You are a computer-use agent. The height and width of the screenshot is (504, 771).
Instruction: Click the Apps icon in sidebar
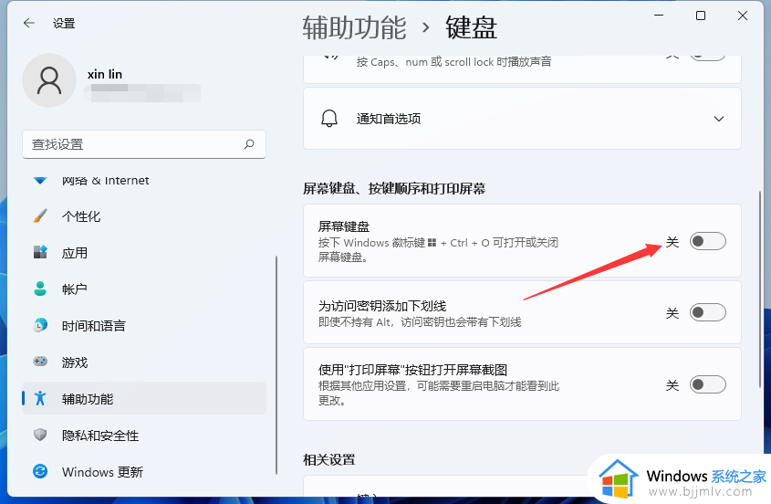tap(40, 252)
